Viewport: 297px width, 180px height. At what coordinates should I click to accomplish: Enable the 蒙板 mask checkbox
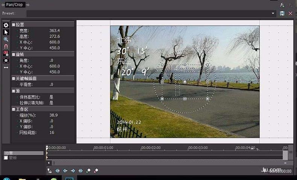coord(6,158)
